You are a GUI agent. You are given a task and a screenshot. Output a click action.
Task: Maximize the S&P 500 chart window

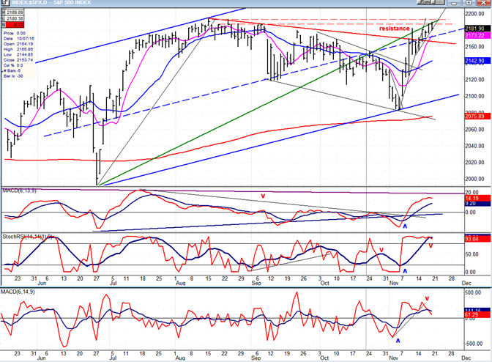coord(469,2)
